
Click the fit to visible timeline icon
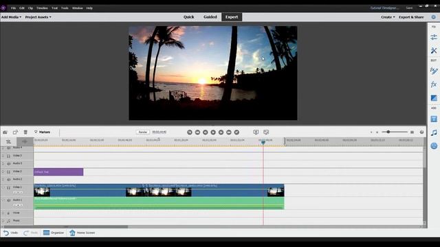coord(412,132)
